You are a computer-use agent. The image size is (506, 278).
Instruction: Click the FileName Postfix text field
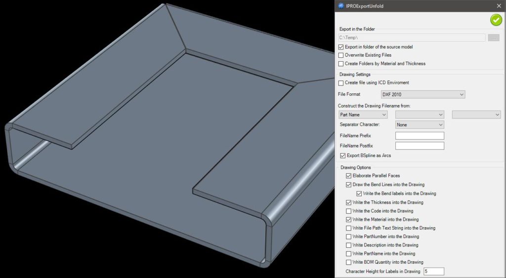(420, 146)
